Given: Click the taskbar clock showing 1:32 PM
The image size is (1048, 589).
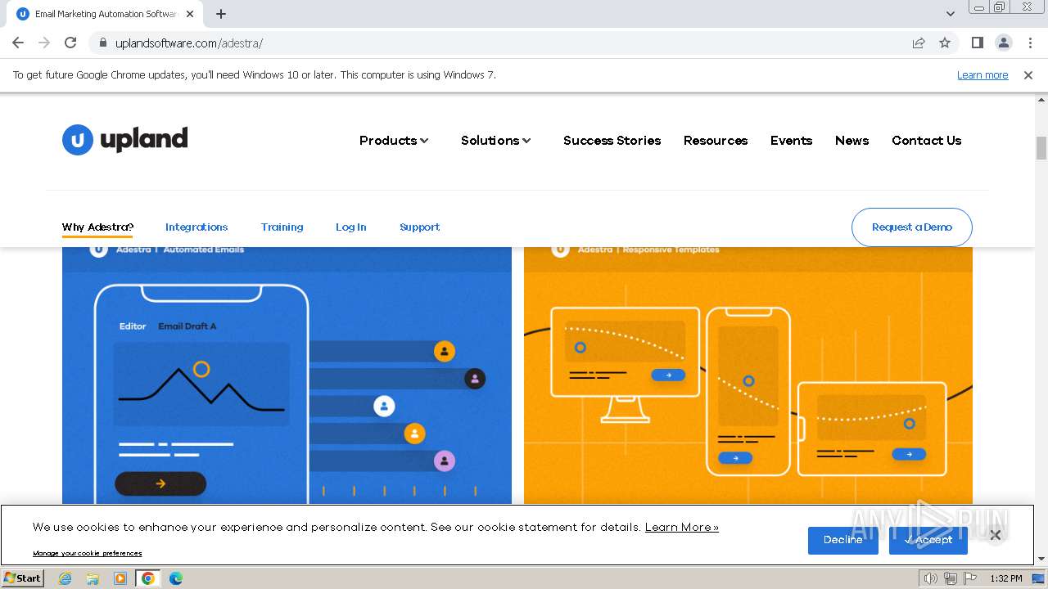Looking at the screenshot, I should point(1006,578).
